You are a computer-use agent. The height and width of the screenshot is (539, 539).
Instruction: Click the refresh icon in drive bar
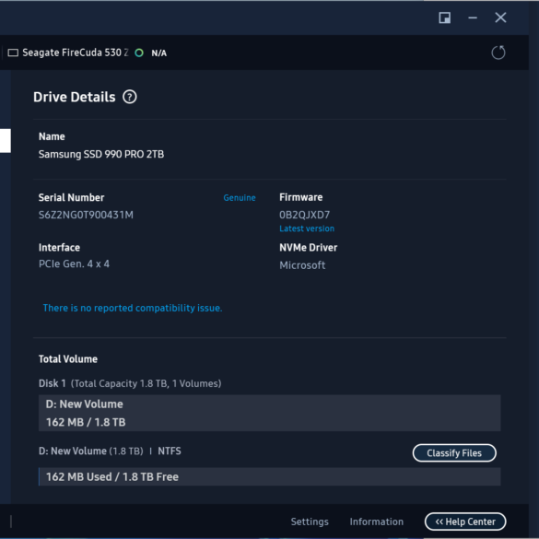tap(498, 53)
